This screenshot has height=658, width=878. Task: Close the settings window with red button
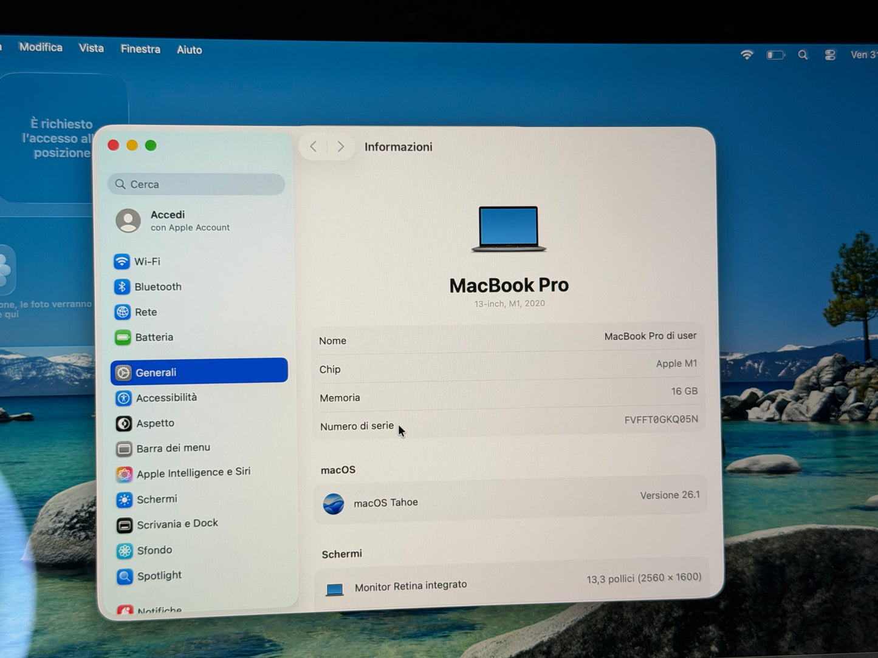point(113,145)
